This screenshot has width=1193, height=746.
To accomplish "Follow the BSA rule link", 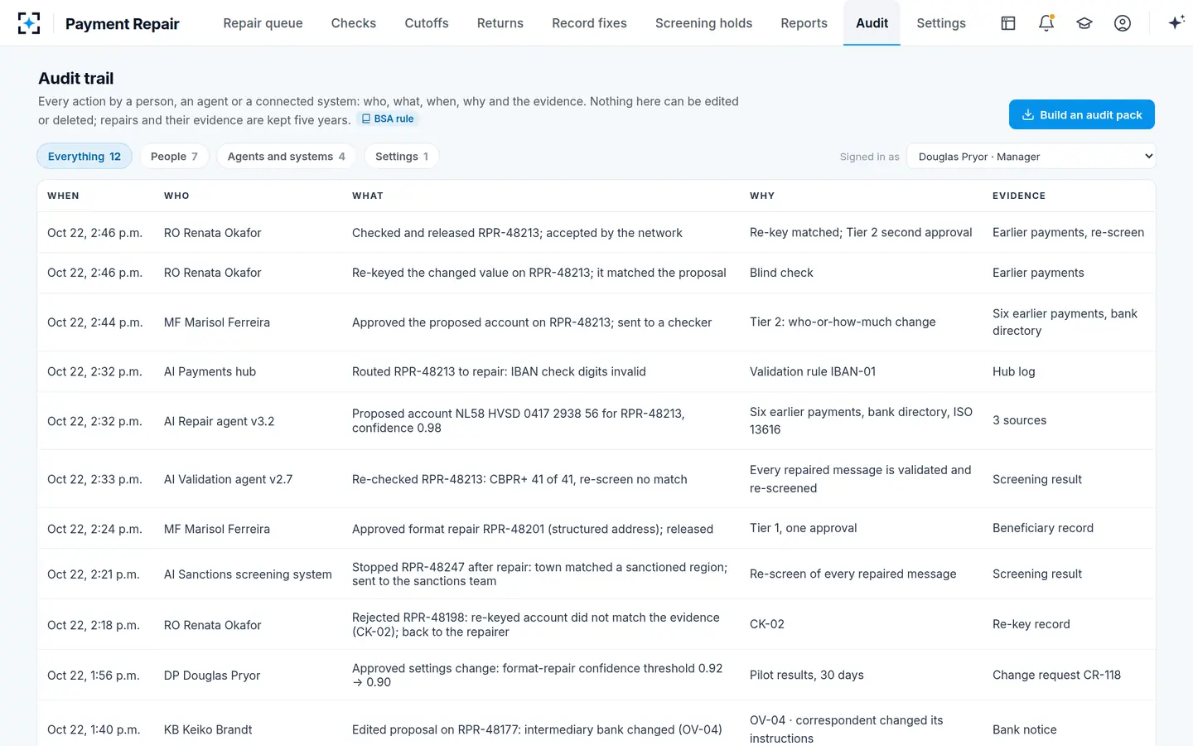I will tap(388, 119).
